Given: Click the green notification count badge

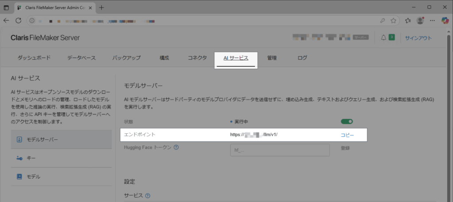Looking at the screenshot, I should 392,37.
